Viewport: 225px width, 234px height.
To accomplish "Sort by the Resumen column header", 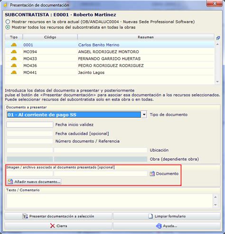I will coord(146,37).
